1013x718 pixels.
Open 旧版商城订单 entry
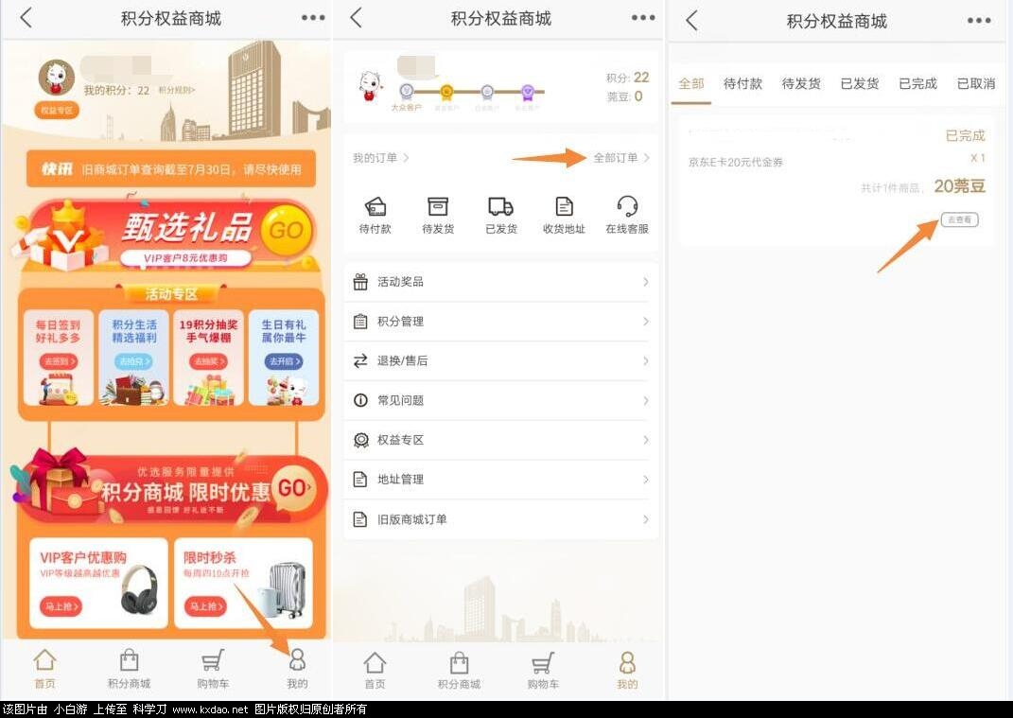[x=500, y=519]
